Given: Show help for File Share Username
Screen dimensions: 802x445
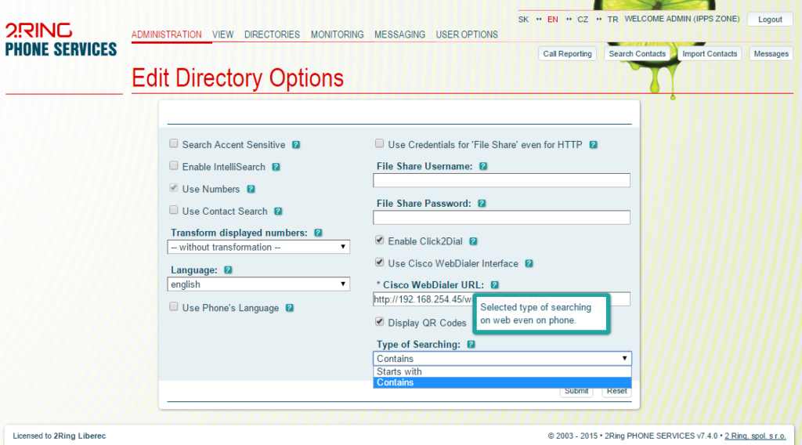Looking at the screenshot, I should [x=482, y=166].
